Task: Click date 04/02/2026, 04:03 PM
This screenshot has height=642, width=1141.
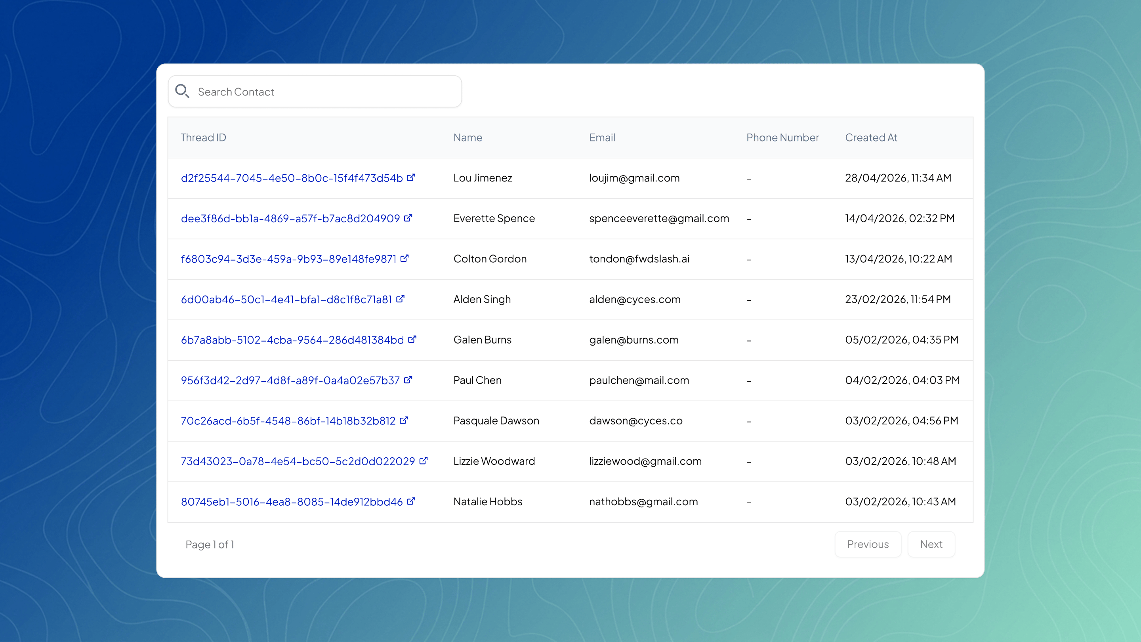Action: click(x=902, y=380)
